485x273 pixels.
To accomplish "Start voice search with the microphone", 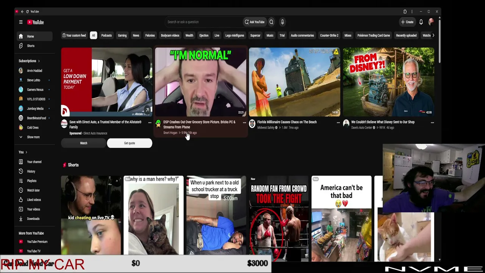I will click(282, 22).
